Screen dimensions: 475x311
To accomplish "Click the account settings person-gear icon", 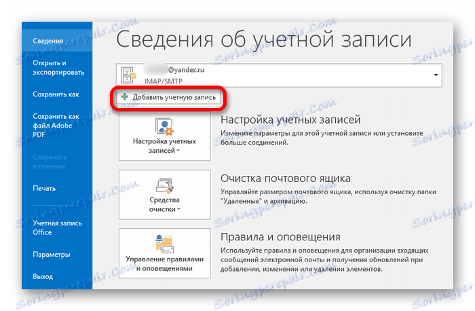I will [164, 126].
